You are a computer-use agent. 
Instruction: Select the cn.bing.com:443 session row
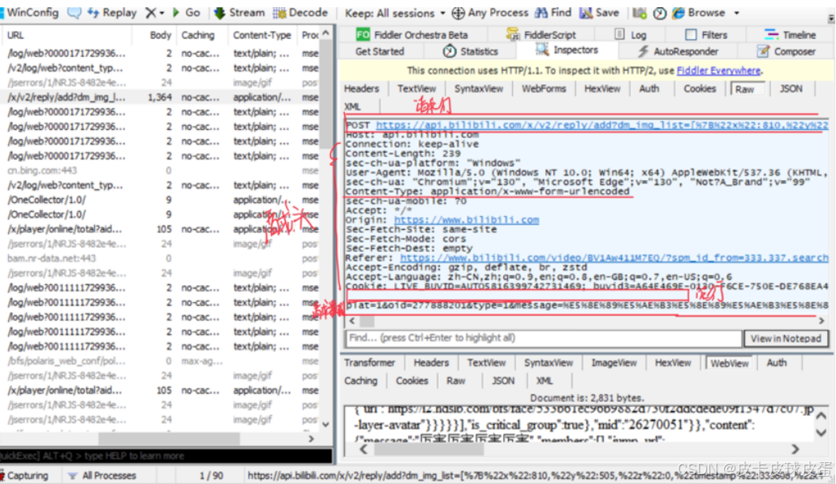[160, 171]
